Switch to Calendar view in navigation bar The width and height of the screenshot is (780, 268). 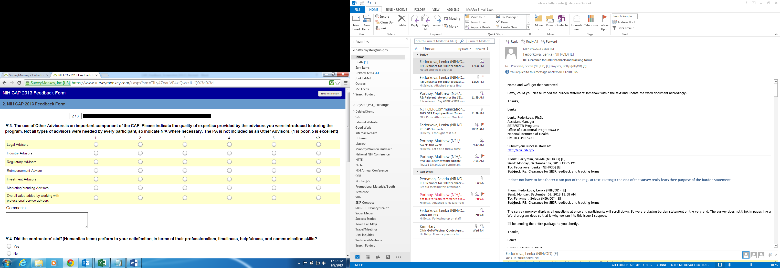point(367,257)
